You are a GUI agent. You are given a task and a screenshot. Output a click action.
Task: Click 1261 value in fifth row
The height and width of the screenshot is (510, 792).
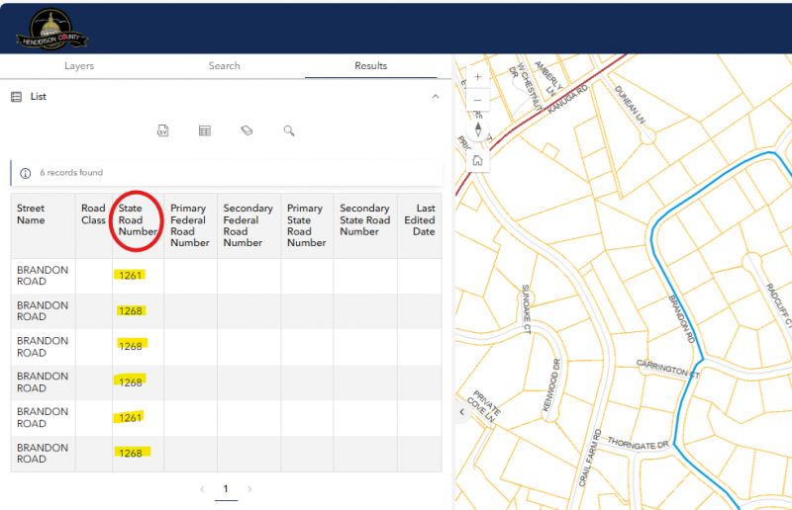click(131, 418)
